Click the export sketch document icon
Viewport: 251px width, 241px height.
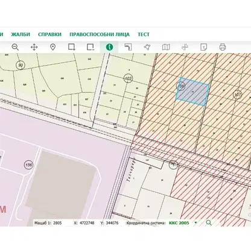[x=203, y=47]
